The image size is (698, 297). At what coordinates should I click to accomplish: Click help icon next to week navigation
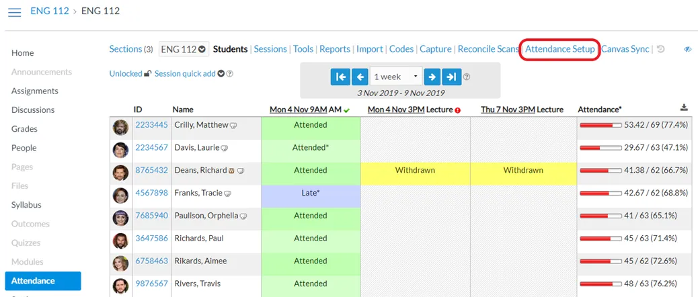[x=467, y=77]
